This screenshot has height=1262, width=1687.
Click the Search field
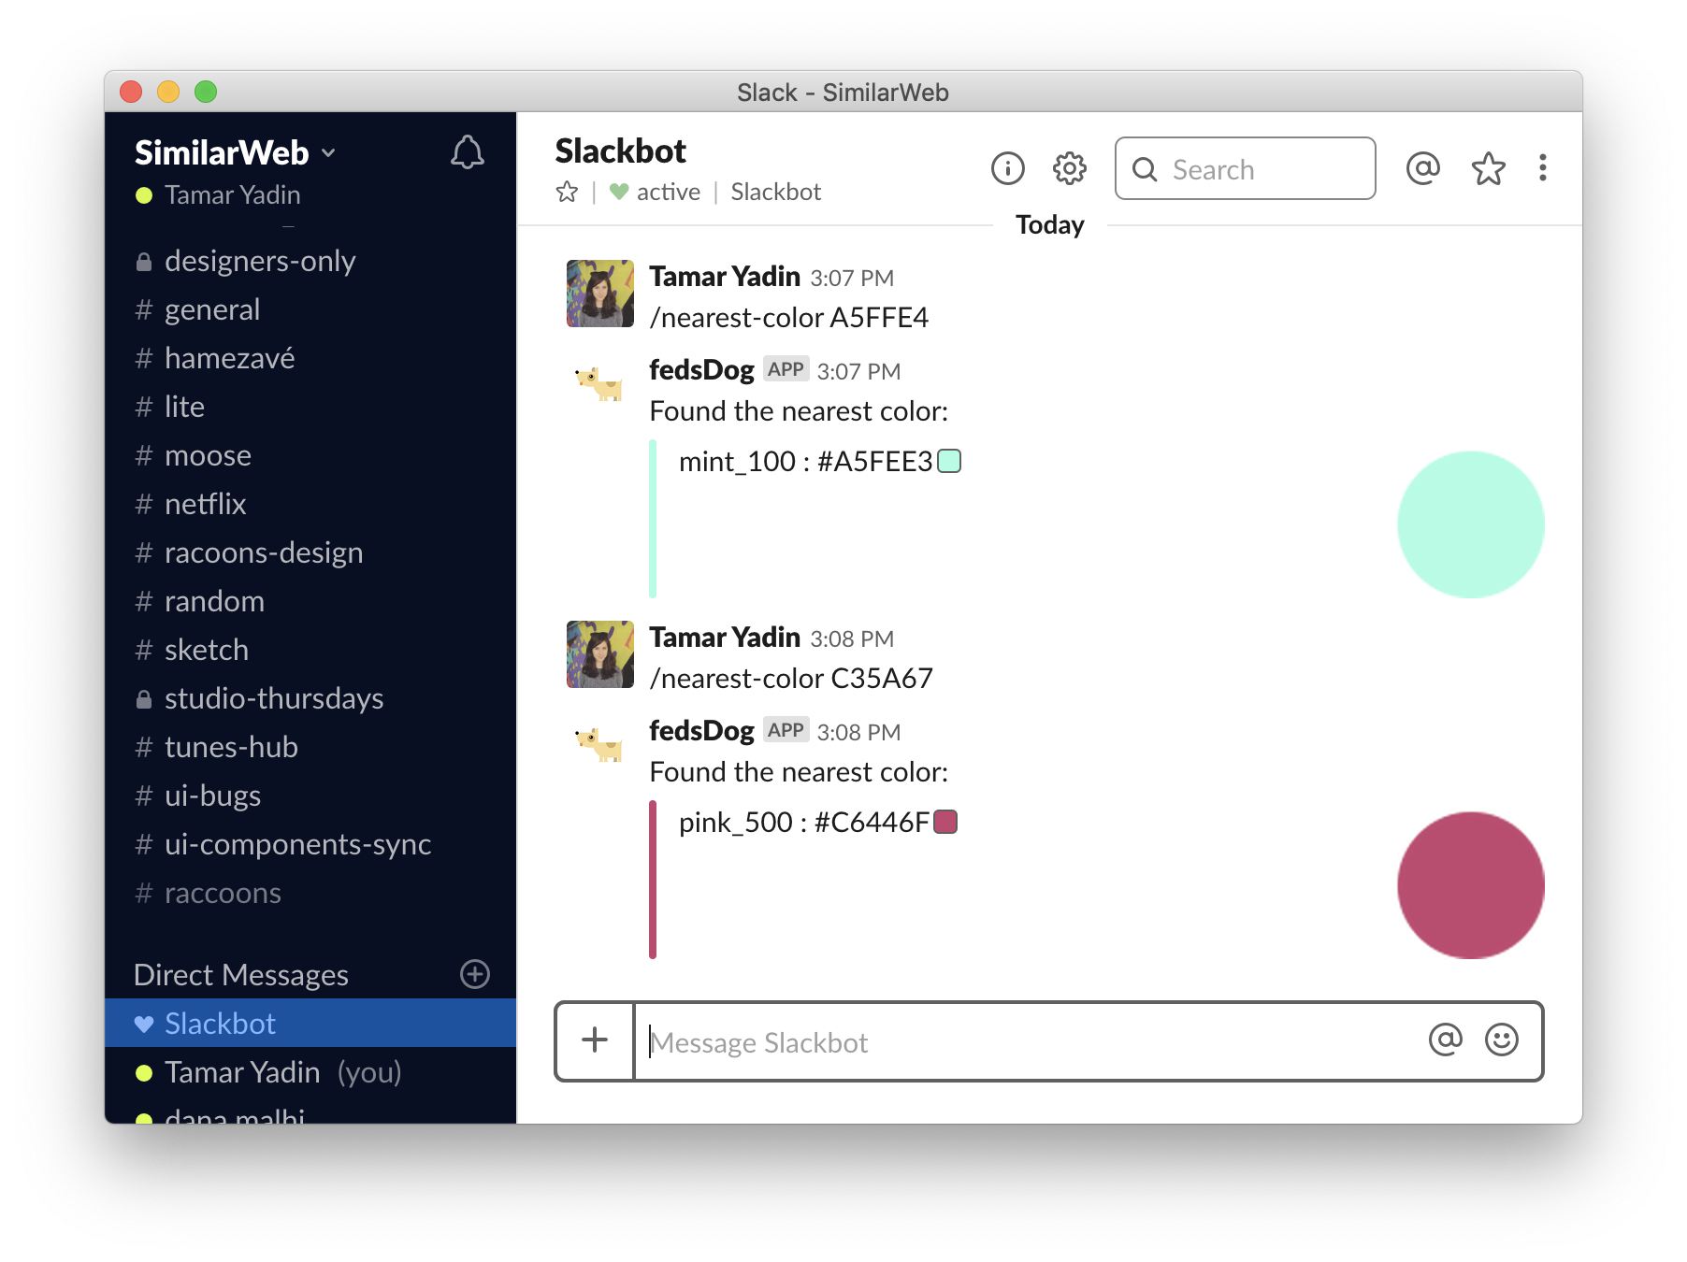point(1245,168)
